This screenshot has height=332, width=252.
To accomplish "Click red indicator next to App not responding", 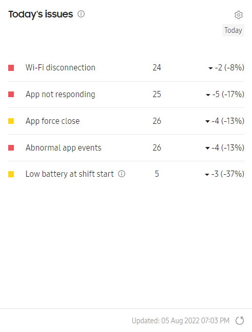I will (x=11, y=94).
